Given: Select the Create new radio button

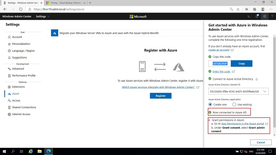Looking at the screenshot, I should click(210, 104).
